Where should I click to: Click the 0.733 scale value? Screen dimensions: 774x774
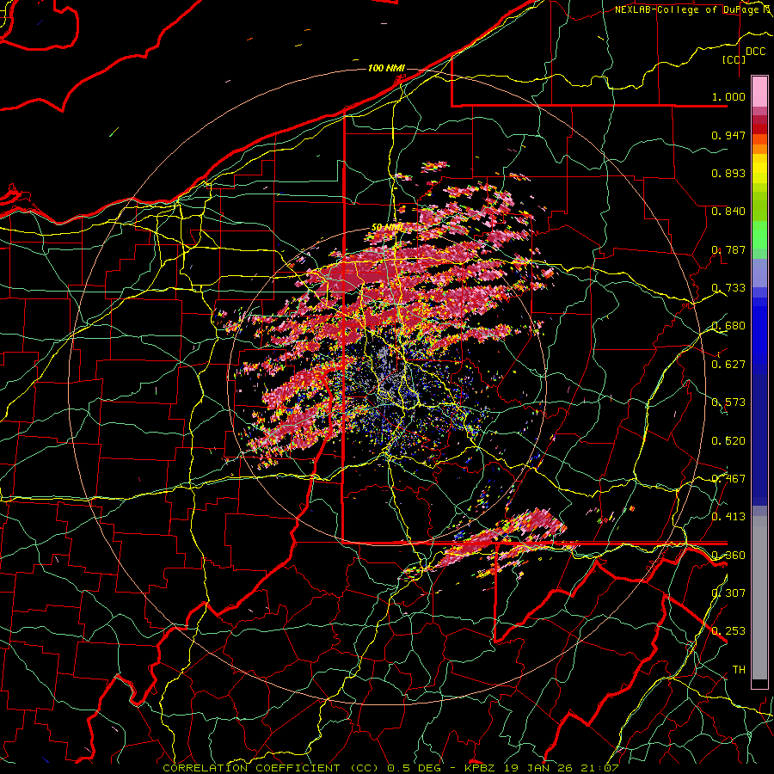click(728, 287)
